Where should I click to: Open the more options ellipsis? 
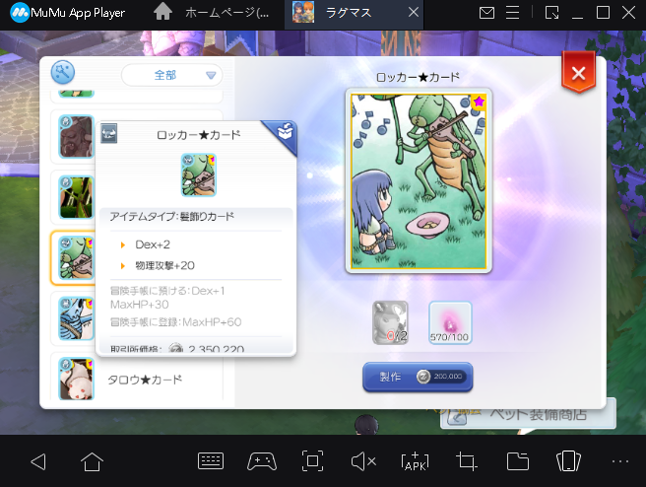pos(620,461)
